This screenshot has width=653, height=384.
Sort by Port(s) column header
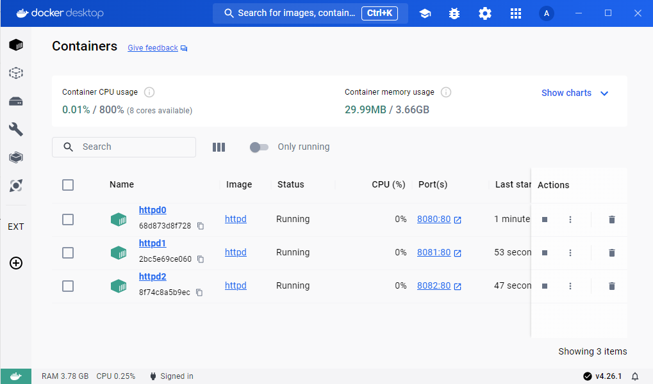(x=433, y=185)
